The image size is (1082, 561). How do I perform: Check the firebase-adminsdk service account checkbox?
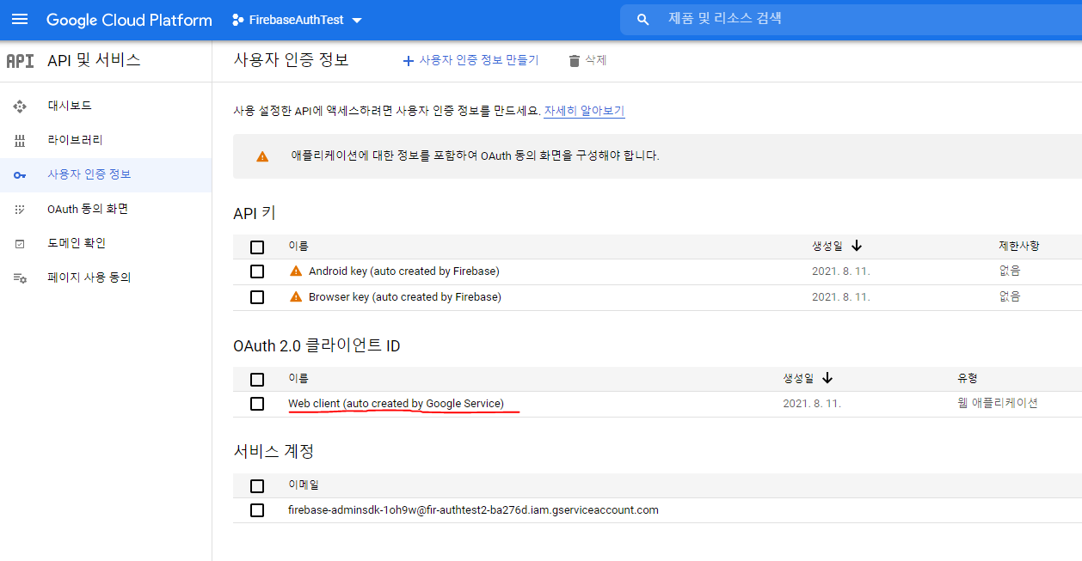pyautogui.click(x=257, y=510)
